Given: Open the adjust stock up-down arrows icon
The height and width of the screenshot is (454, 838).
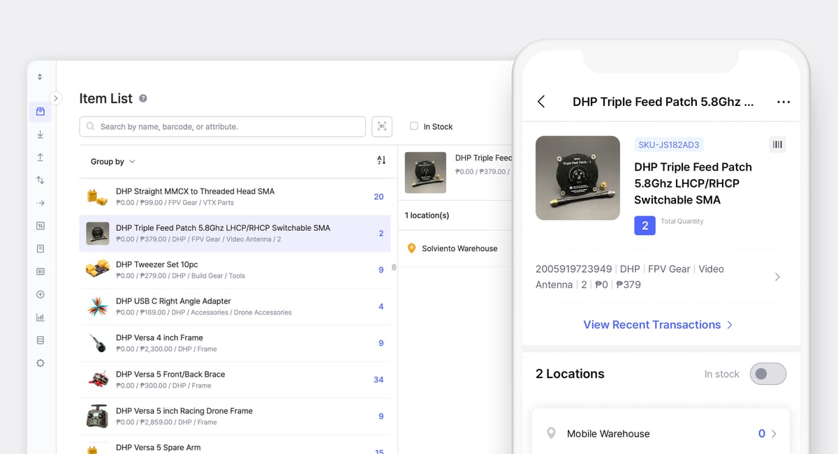Looking at the screenshot, I should pos(41,180).
